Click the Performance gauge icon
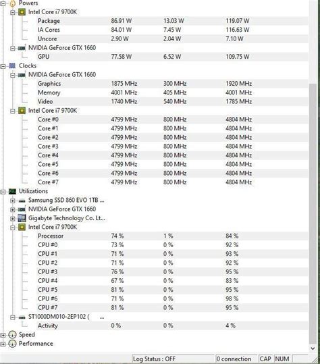 click(13, 344)
